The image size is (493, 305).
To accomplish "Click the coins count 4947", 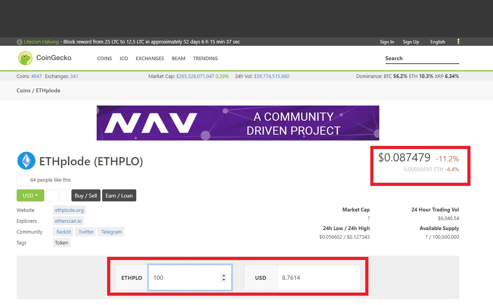I will coord(36,76).
